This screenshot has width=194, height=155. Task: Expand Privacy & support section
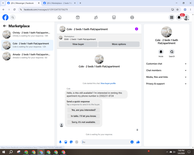coord(166,84)
